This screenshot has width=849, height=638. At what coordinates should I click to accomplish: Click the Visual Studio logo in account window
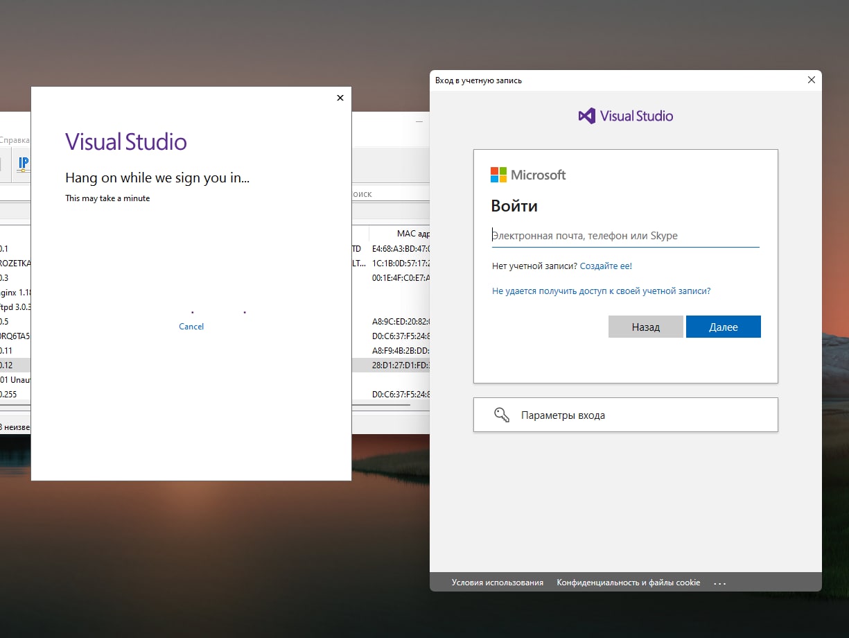(626, 116)
